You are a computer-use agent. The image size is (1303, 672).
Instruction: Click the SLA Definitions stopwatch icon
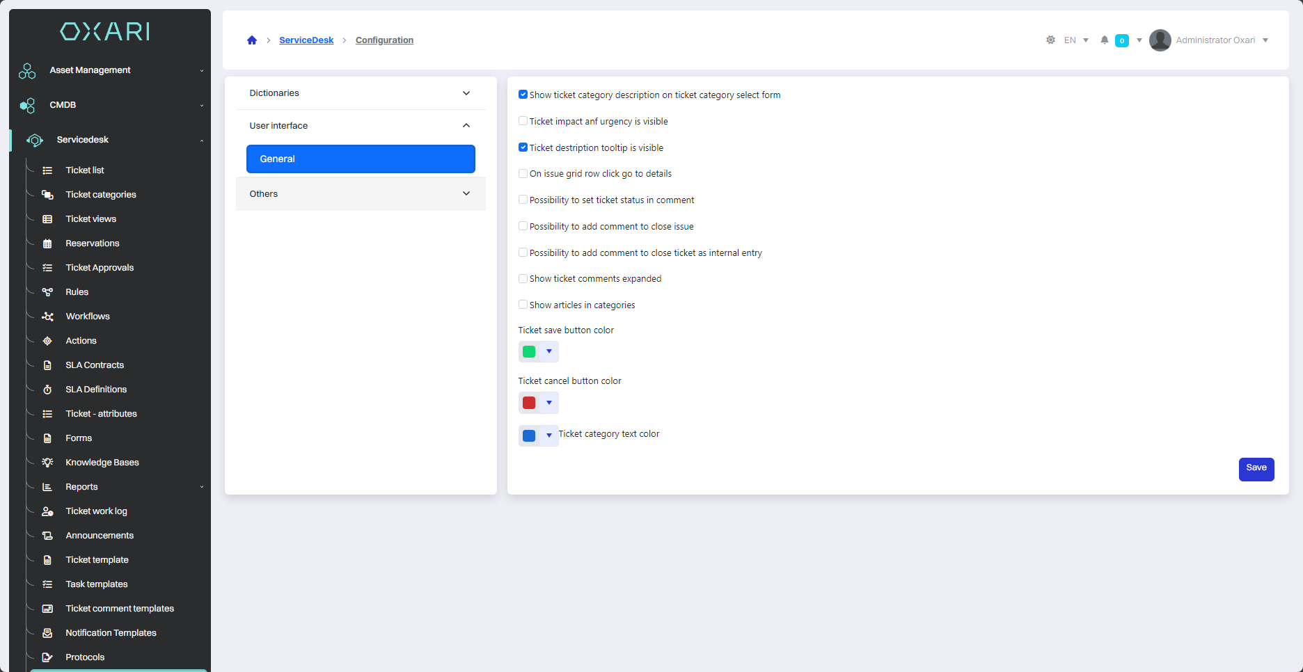(47, 390)
